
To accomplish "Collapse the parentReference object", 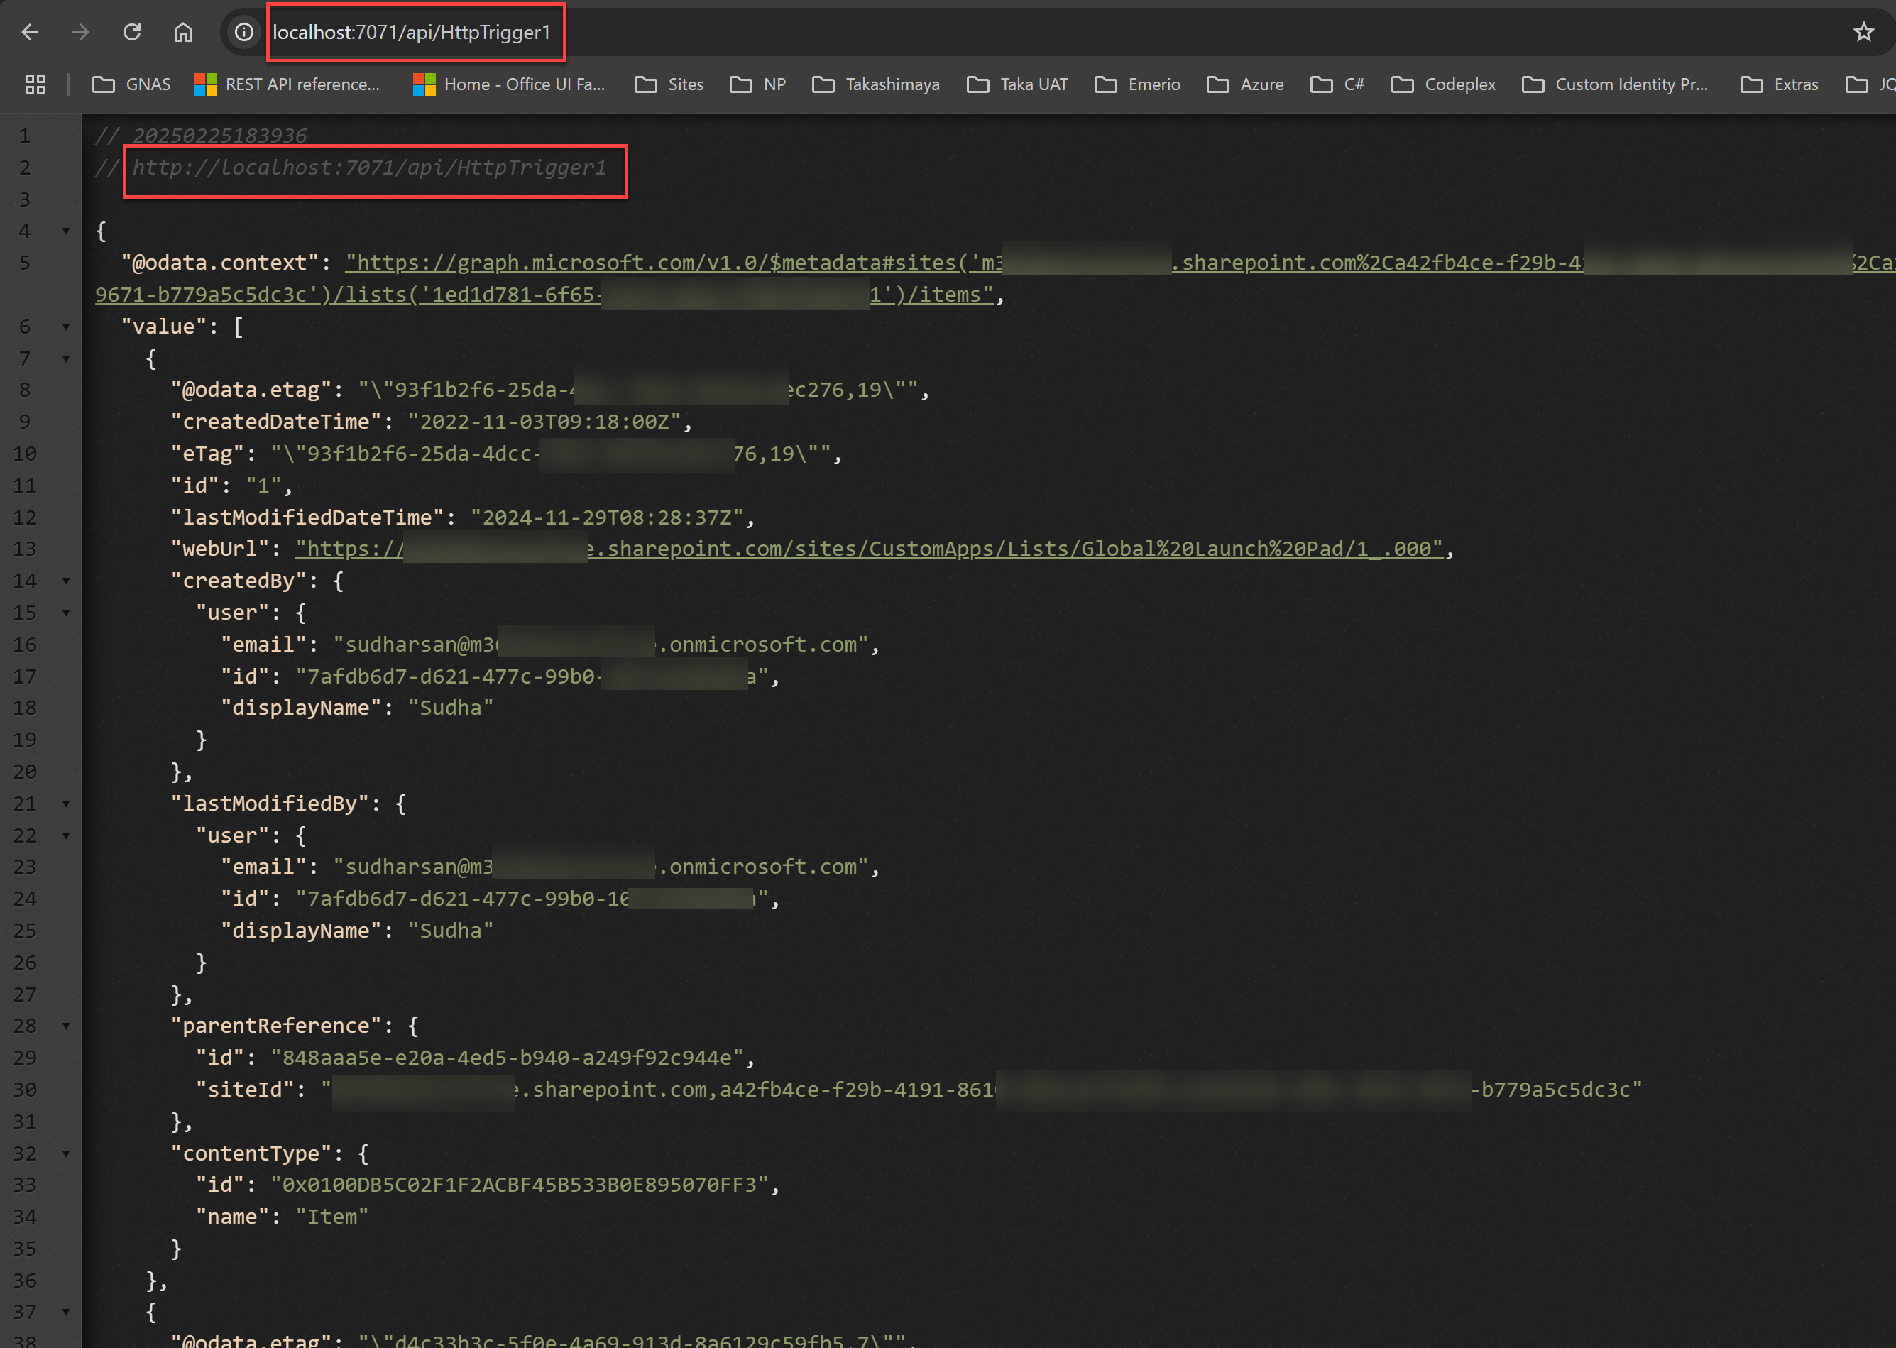I will pyautogui.click(x=65, y=1026).
